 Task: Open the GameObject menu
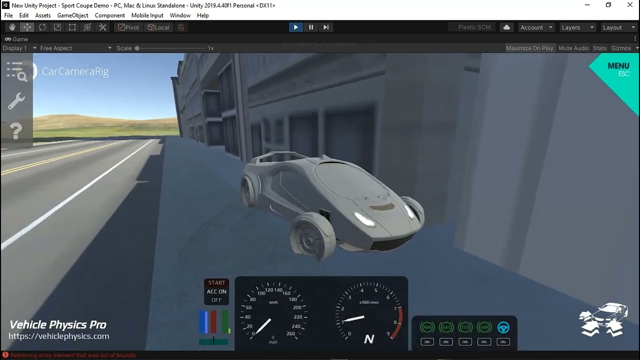[x=73, y=15]
